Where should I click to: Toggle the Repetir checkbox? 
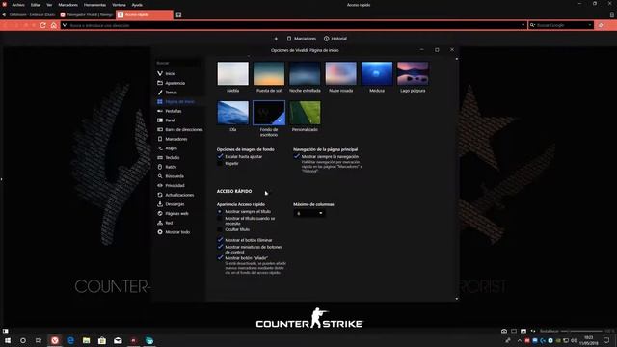(x=220, y=163)
